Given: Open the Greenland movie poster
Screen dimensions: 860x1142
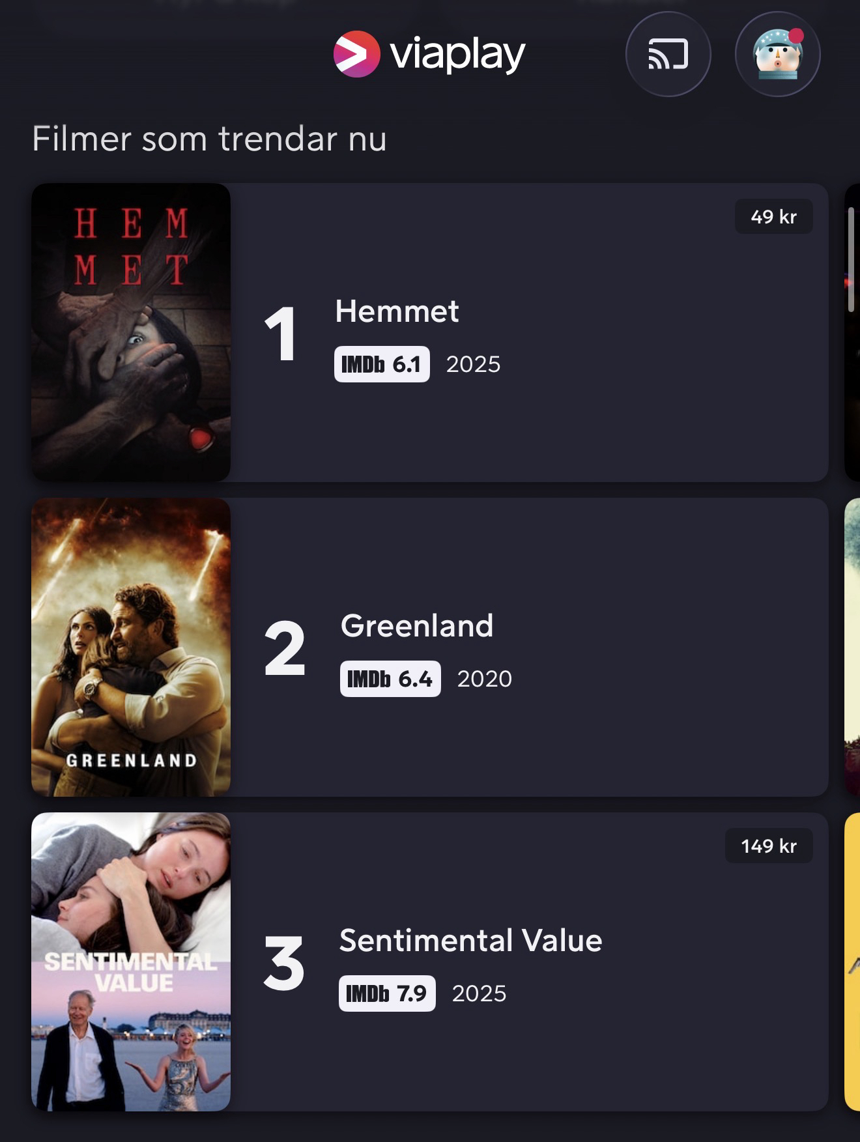Looking at the screenshot, I should click(x=131, y=647).
